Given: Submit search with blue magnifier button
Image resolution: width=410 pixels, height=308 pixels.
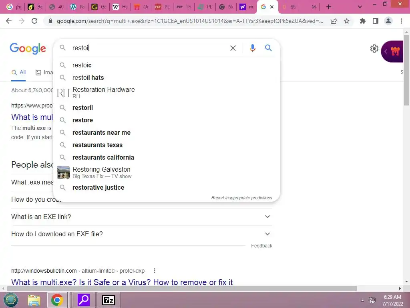Looking at the screenshot, I should 268,48.
